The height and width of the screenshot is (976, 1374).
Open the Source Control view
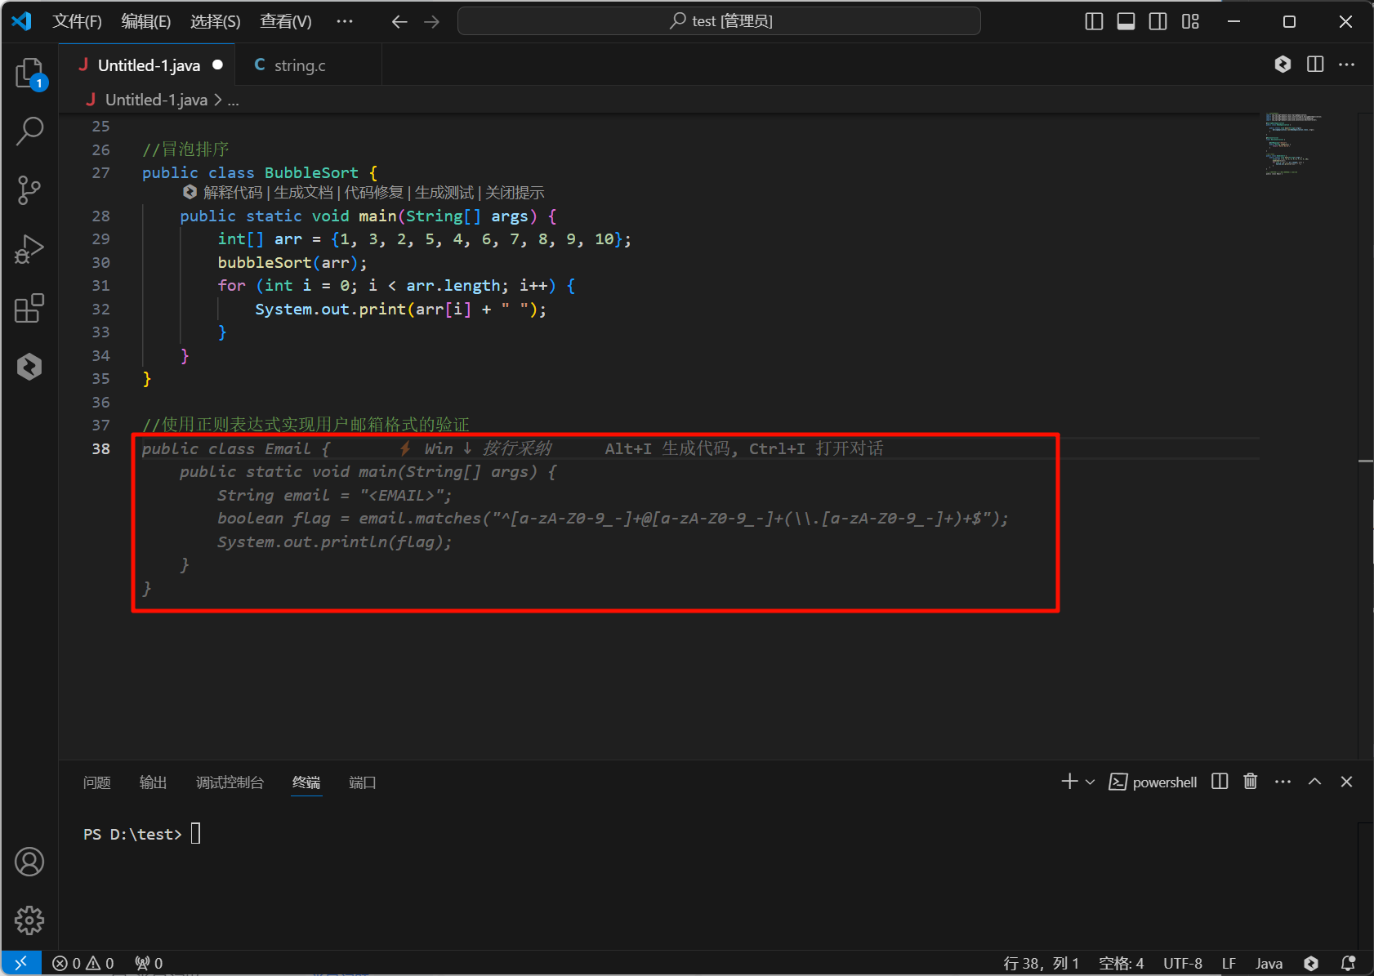pyautogui.click(x=29, y=190)
